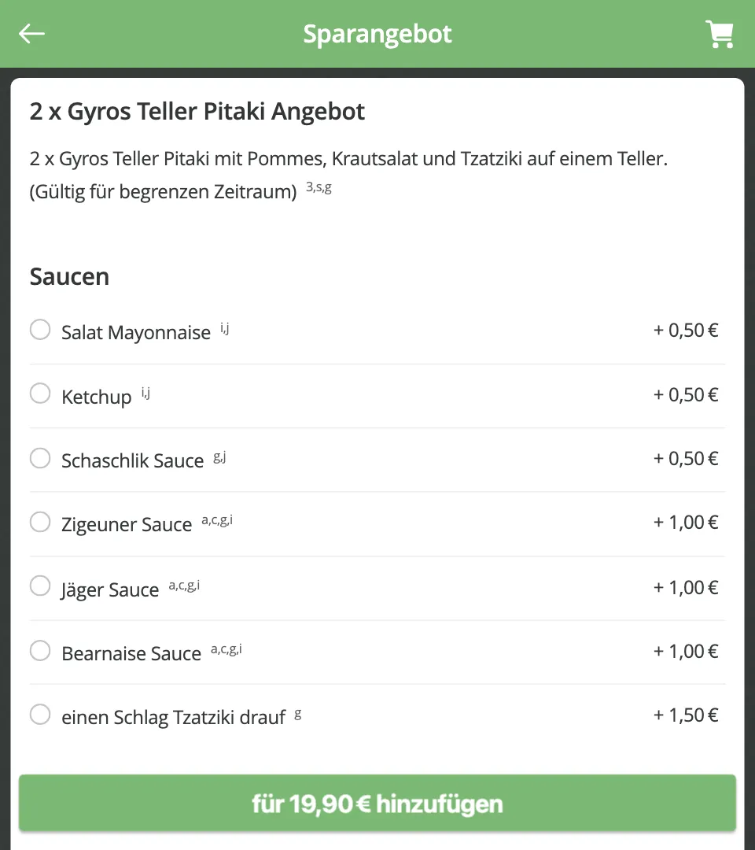Choose the Schaschlik Sauce radio option
Image resolution: width=755 pixels, height=850 pixels.
(x=40, y=458)
